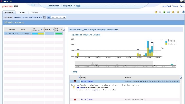Click the Favorites star icon
The height and width of the screenshot is (104, 185).
click(173, 12)
